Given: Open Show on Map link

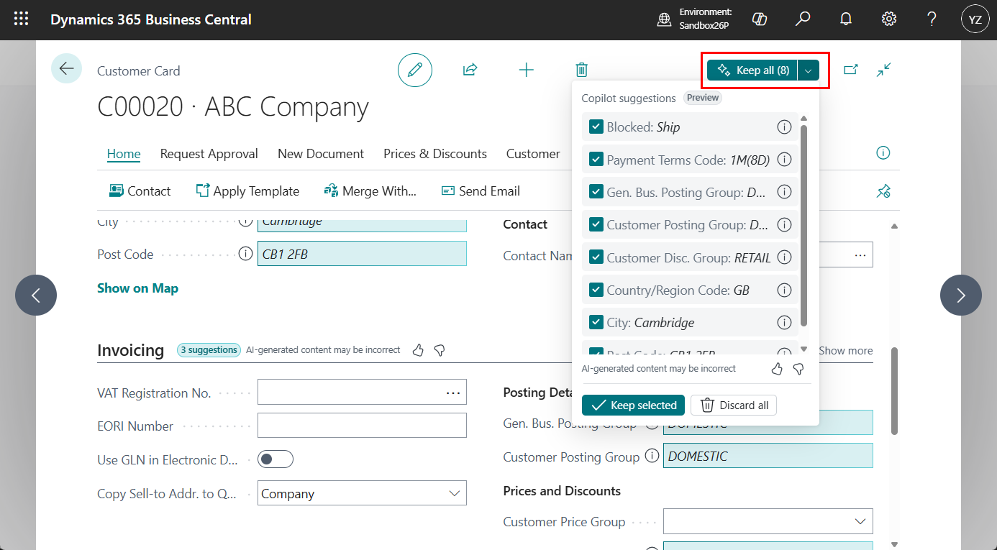Looking at the screenshot, I should [137, 288].
